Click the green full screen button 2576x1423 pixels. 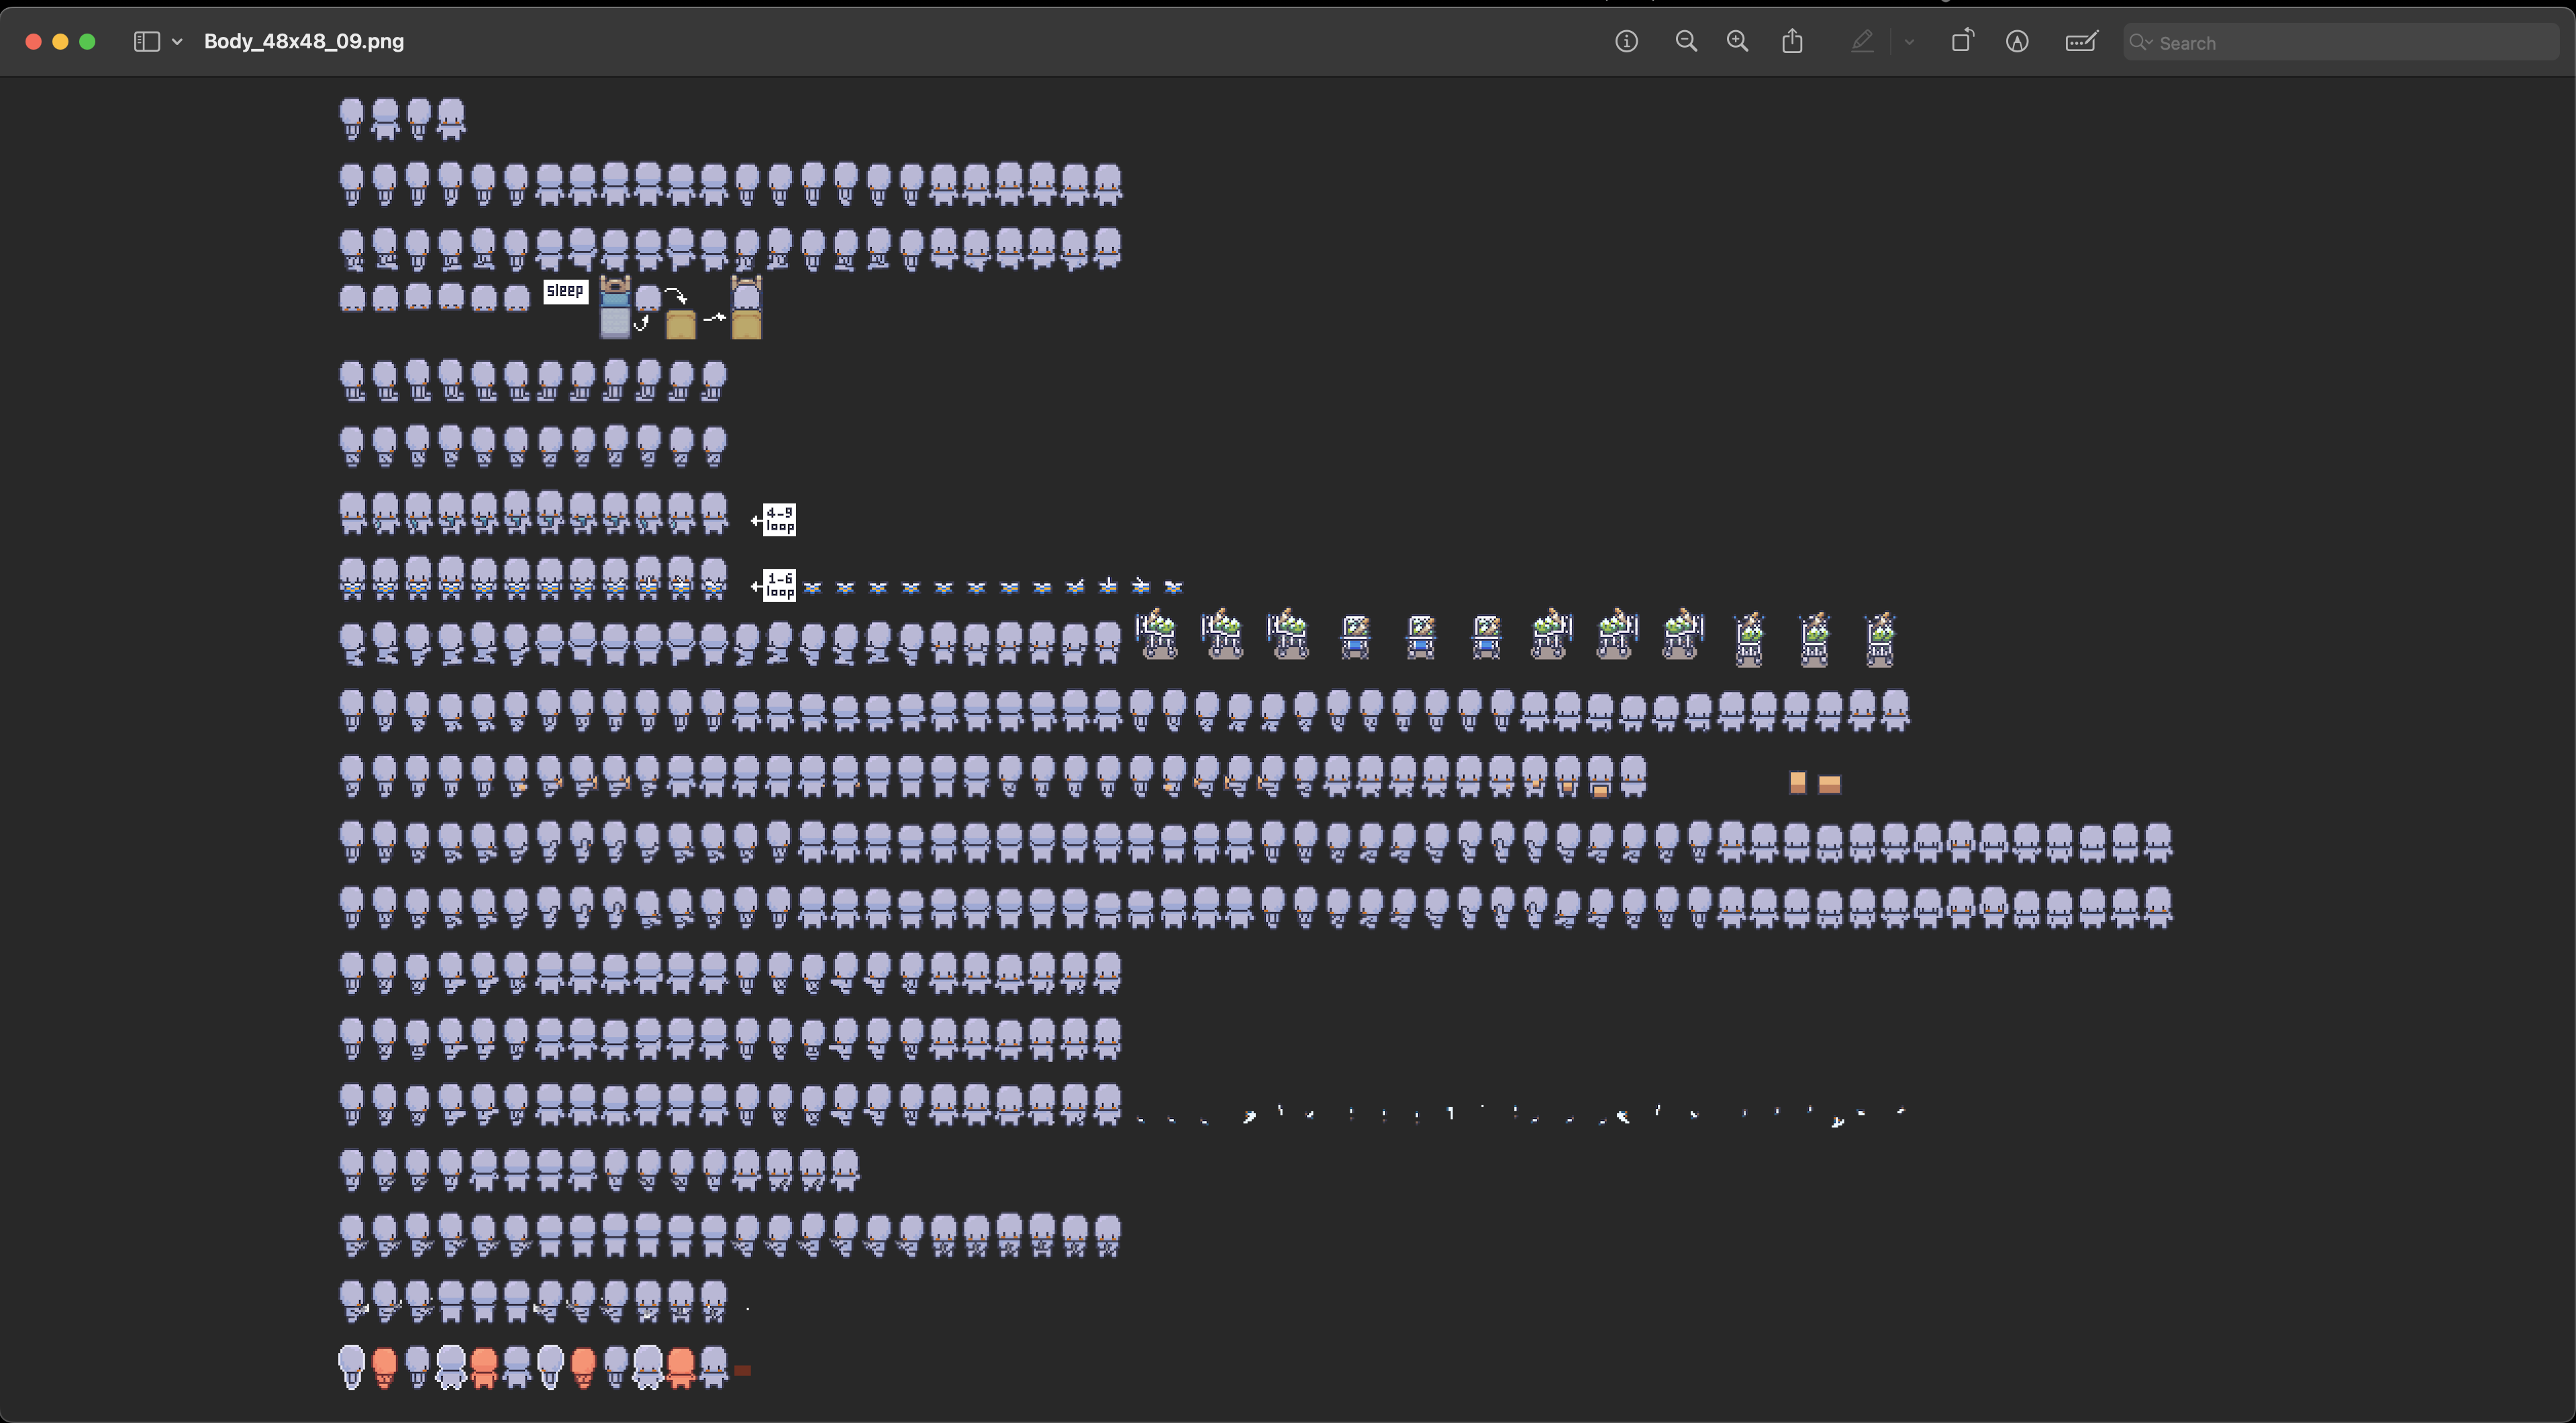point(87,41)
